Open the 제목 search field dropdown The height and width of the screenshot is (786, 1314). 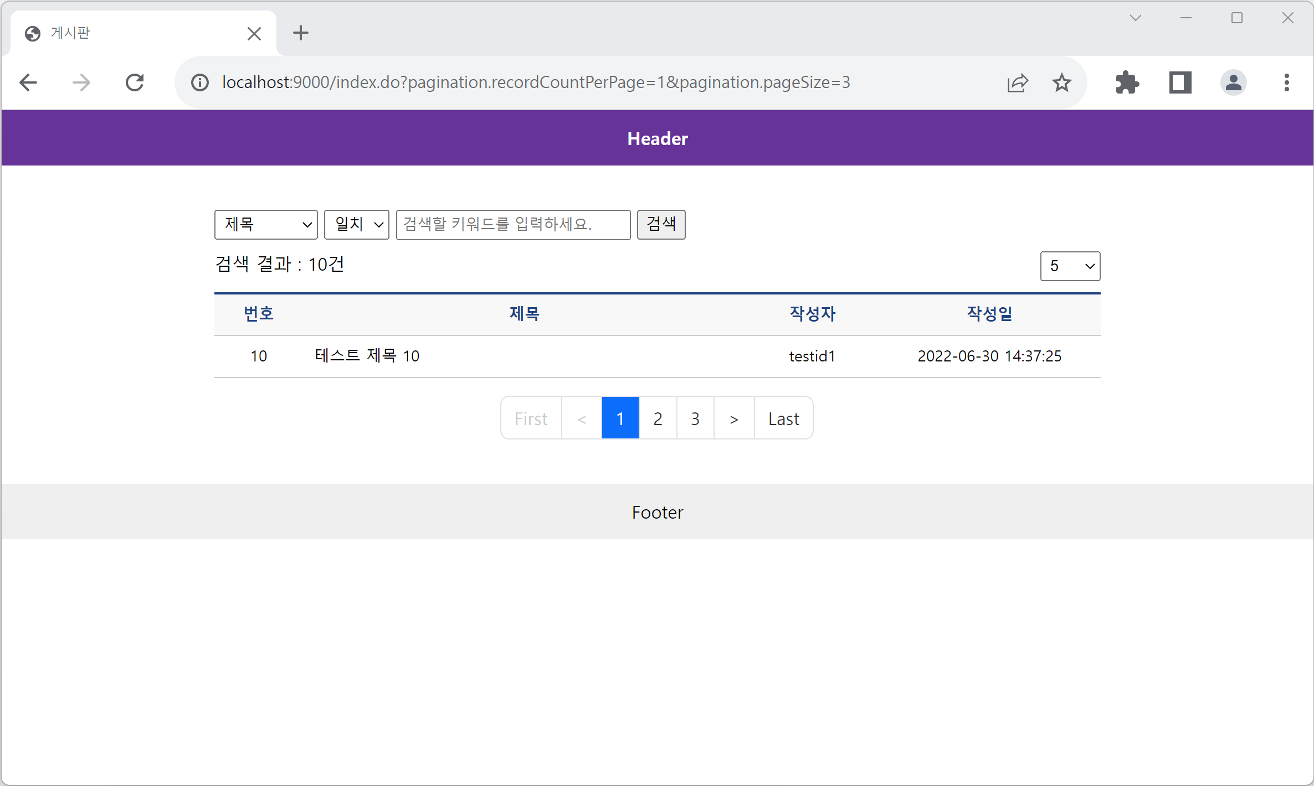point(266,225)
